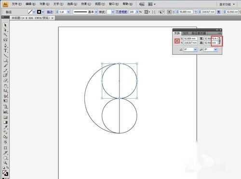
Task: Click X position field in Transform panel
Action: [190, 38]
